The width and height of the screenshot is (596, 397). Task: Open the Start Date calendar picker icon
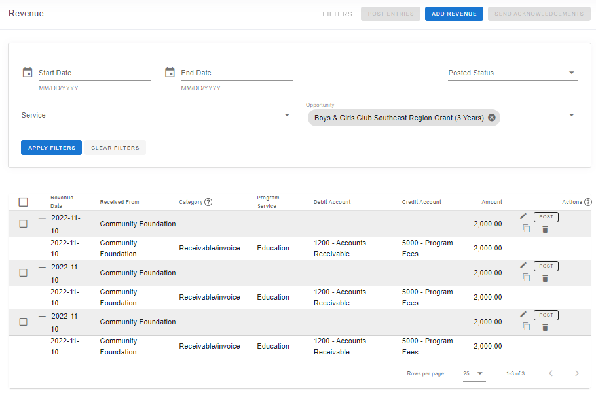pyautogui.click(x=28, y=72)
